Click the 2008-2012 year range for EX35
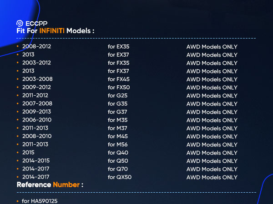 point(36,47)
